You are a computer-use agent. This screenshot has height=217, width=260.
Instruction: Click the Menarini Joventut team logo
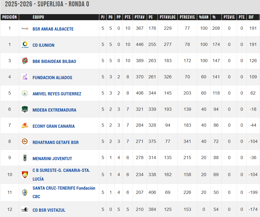25,158
